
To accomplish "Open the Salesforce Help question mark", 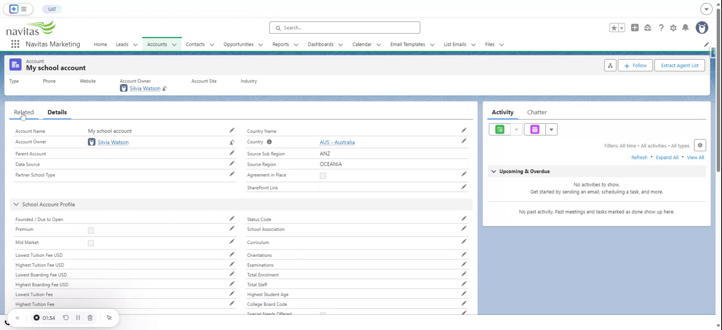I will (x=661, y=28).
